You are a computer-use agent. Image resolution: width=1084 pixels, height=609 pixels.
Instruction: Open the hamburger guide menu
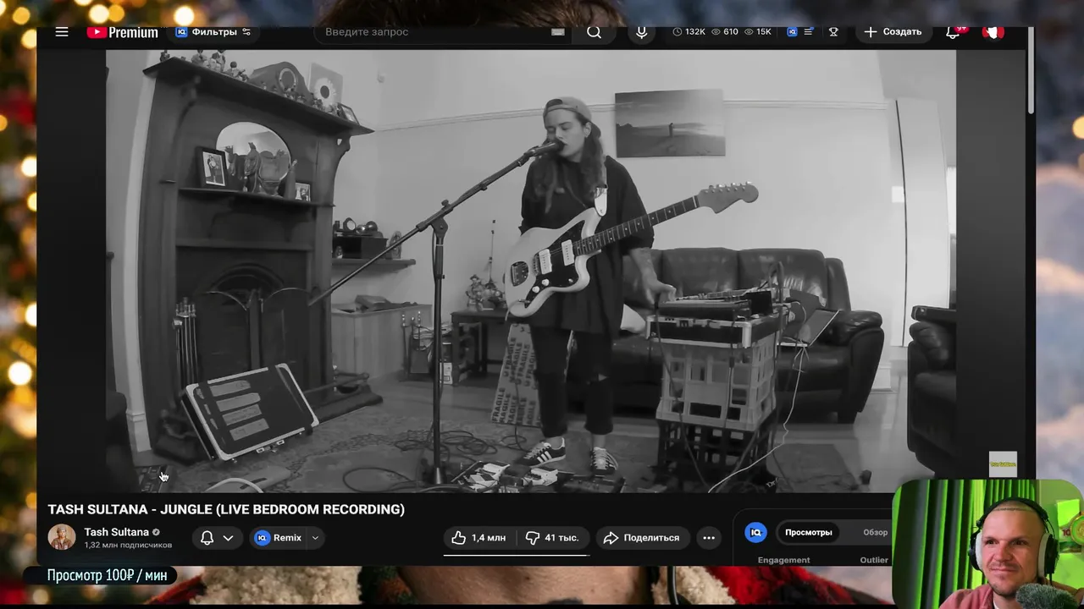pyautogui.click(x=62, y=32)
